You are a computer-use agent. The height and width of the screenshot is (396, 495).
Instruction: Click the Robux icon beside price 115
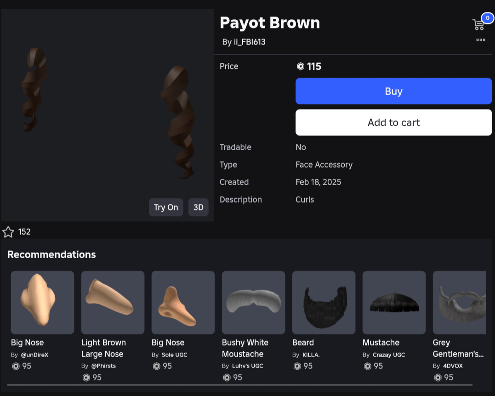[x=301, y=66]
